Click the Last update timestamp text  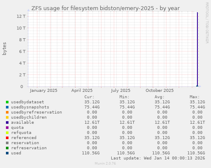(158, 158)
